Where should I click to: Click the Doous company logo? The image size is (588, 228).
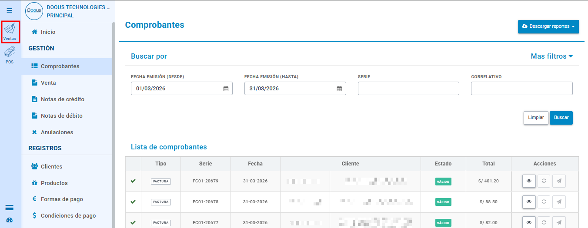click(x=34, y=11)
